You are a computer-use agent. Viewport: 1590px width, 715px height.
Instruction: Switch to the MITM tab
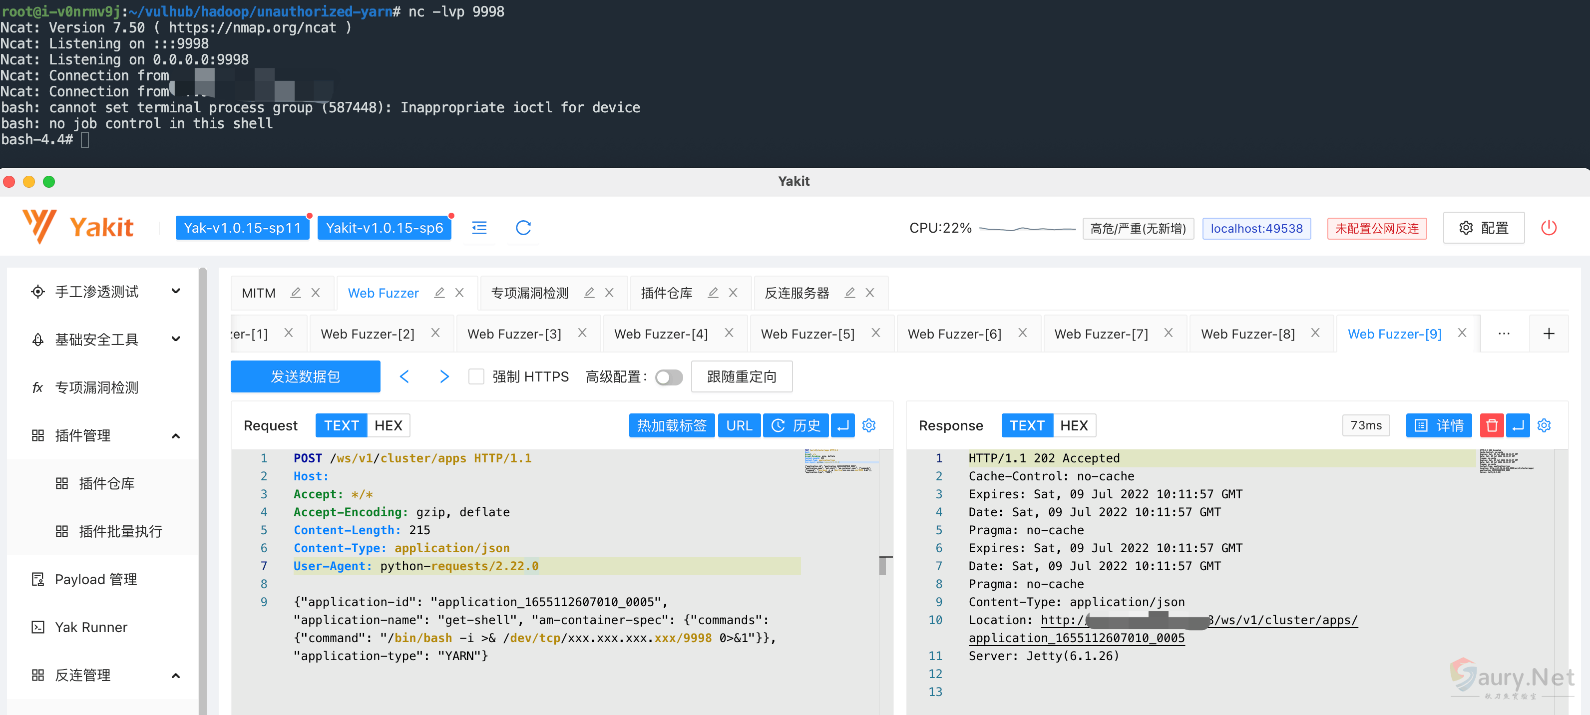tap(258, 293)
